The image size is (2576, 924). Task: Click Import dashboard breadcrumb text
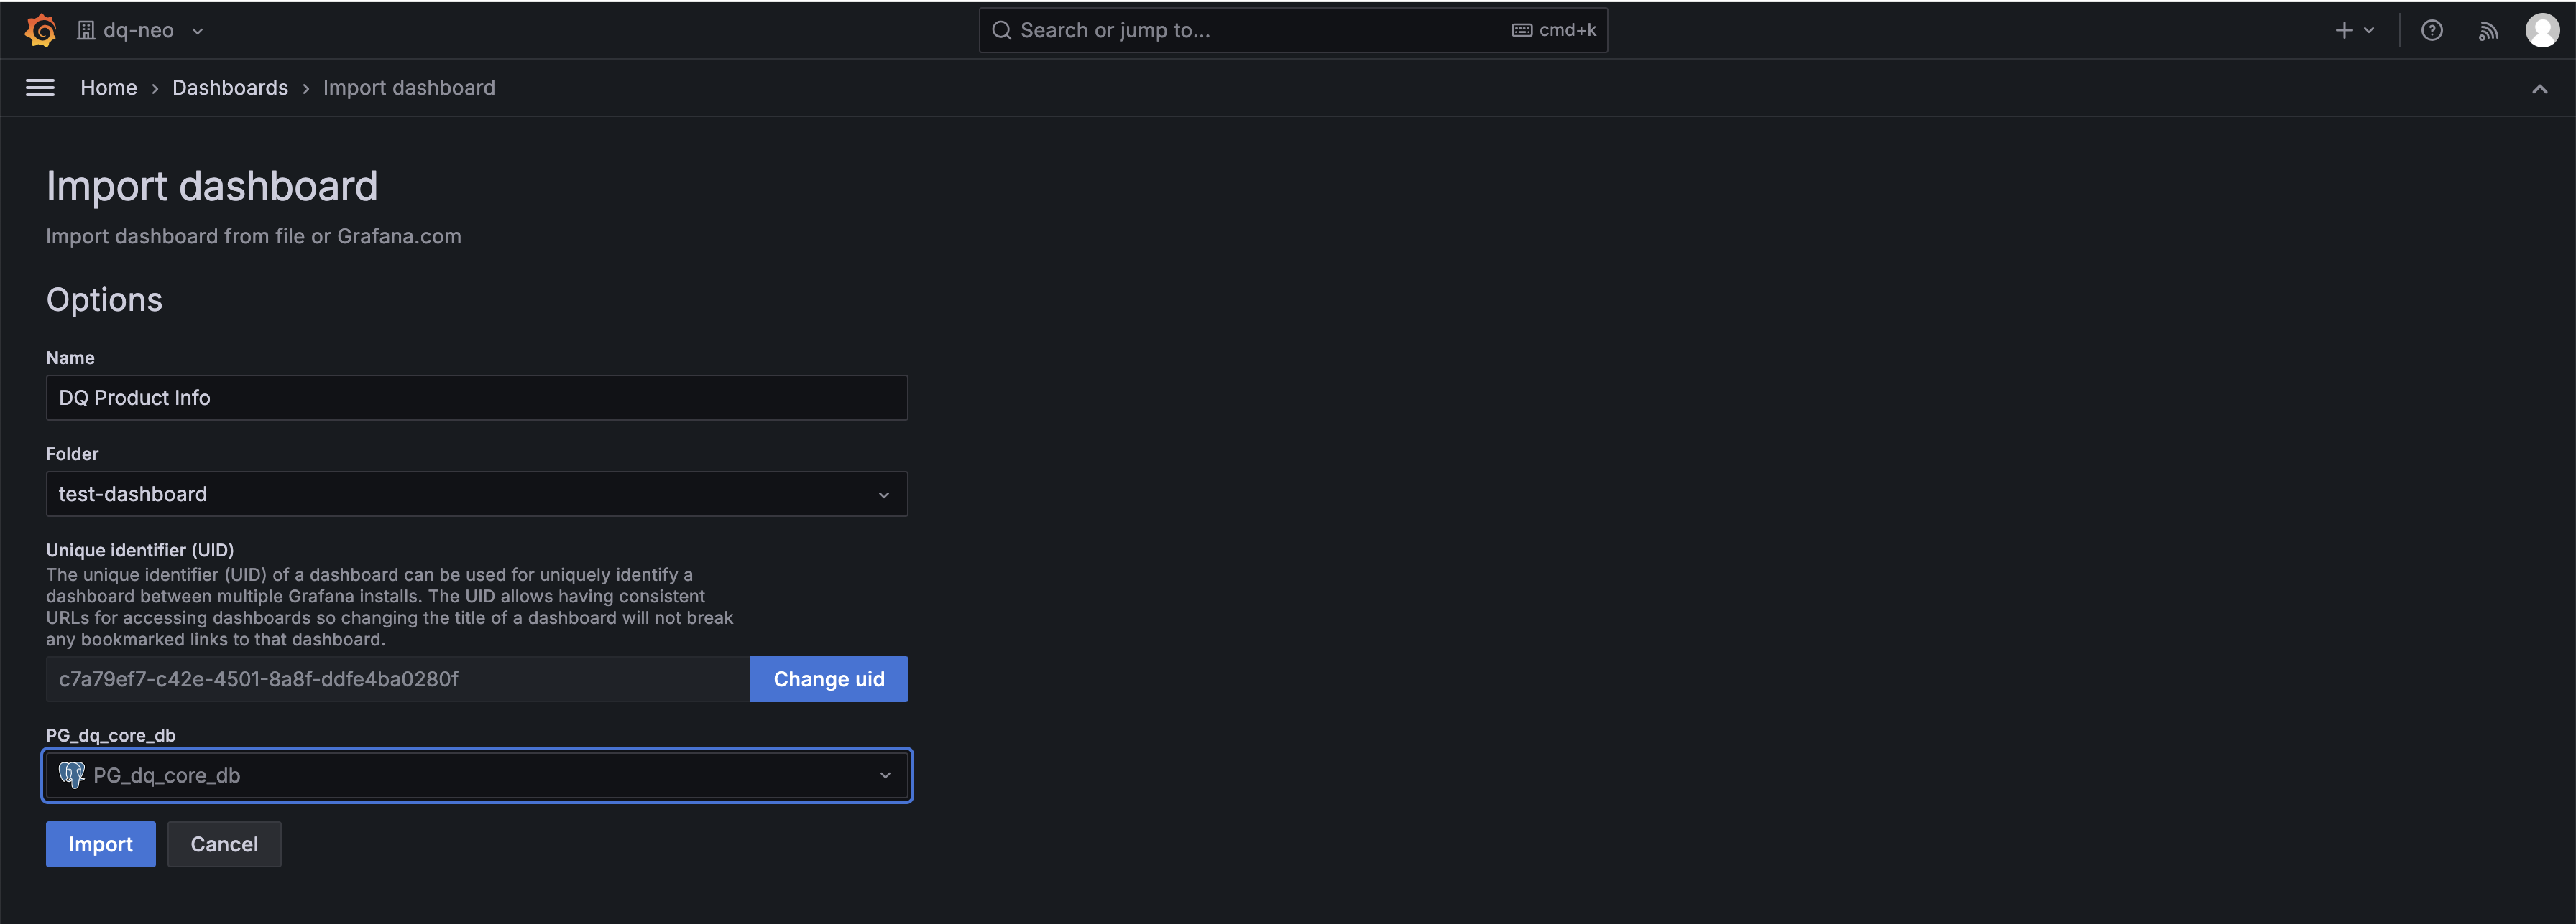pos(409,88)
